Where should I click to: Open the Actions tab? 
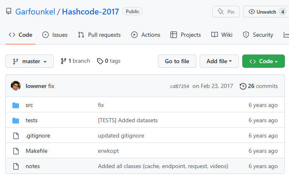(x=146, y=35)
